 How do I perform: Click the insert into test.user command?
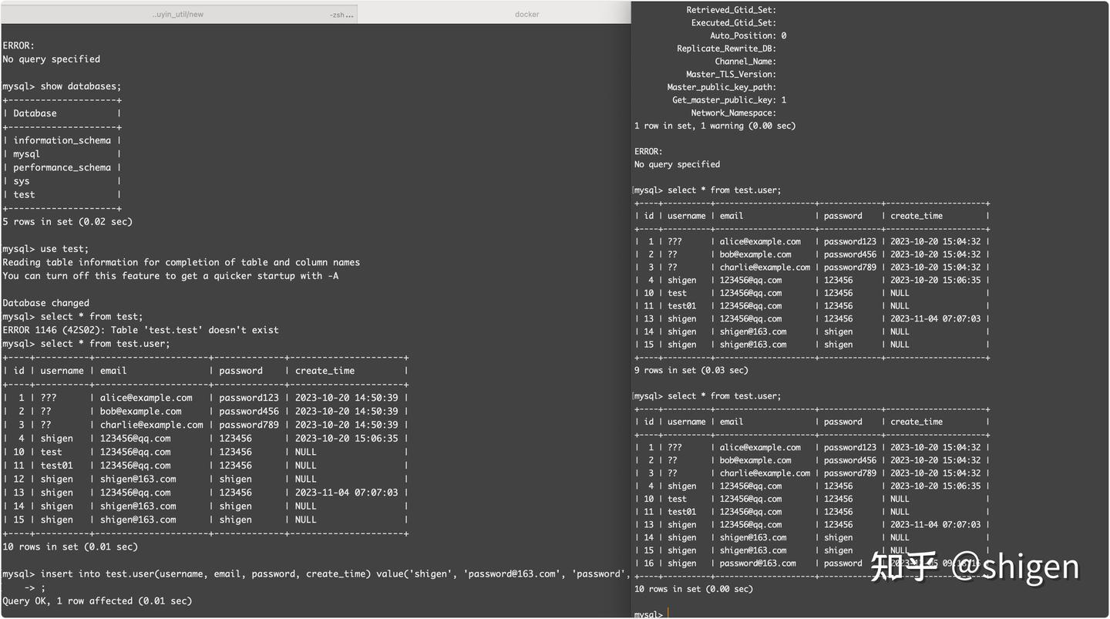200,573
